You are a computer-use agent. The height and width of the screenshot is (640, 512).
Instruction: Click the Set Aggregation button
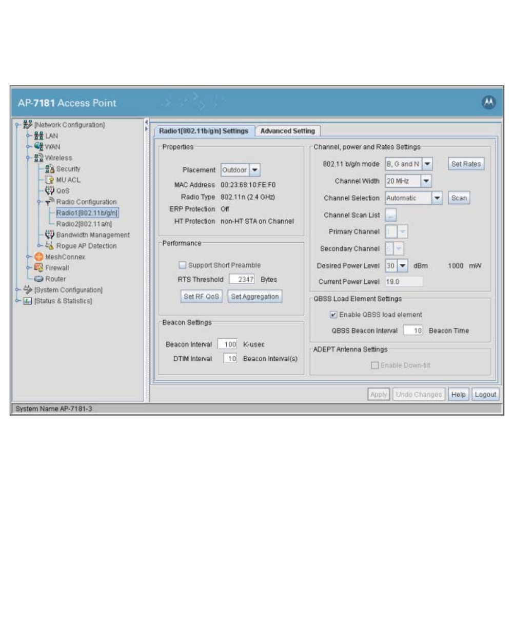pos(255,297)
